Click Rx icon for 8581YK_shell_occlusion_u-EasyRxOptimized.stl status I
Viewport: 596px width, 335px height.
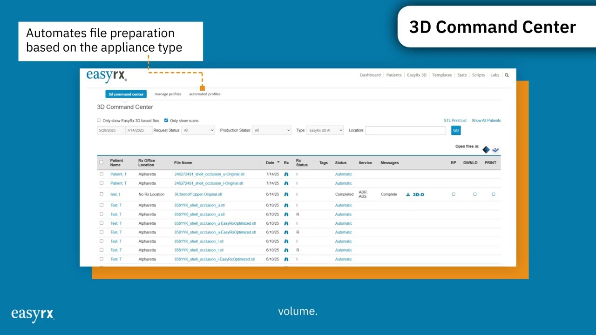pyautogui.click(x=286, y=223)
